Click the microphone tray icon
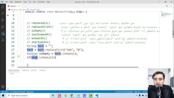 tap(140, 96)
